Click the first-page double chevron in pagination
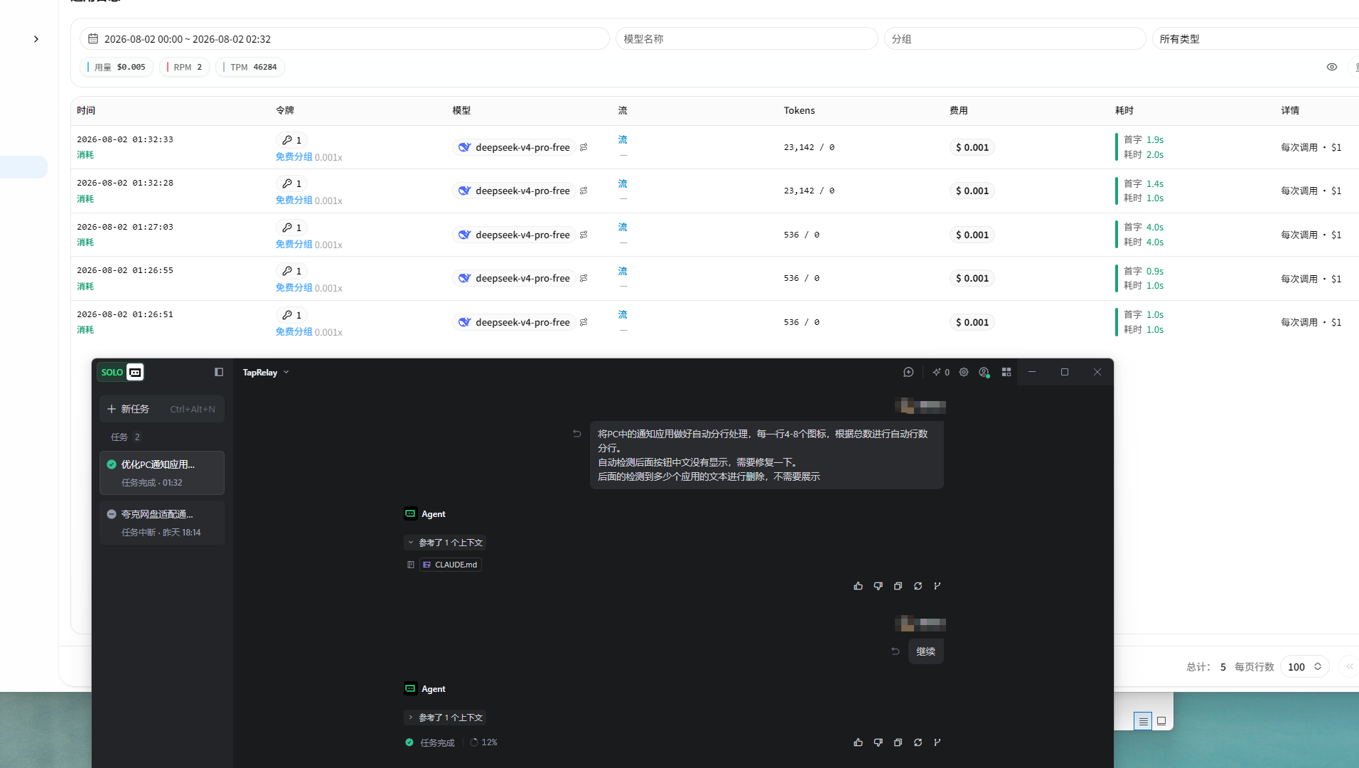1359x768 pixels. click(1349, 666)
